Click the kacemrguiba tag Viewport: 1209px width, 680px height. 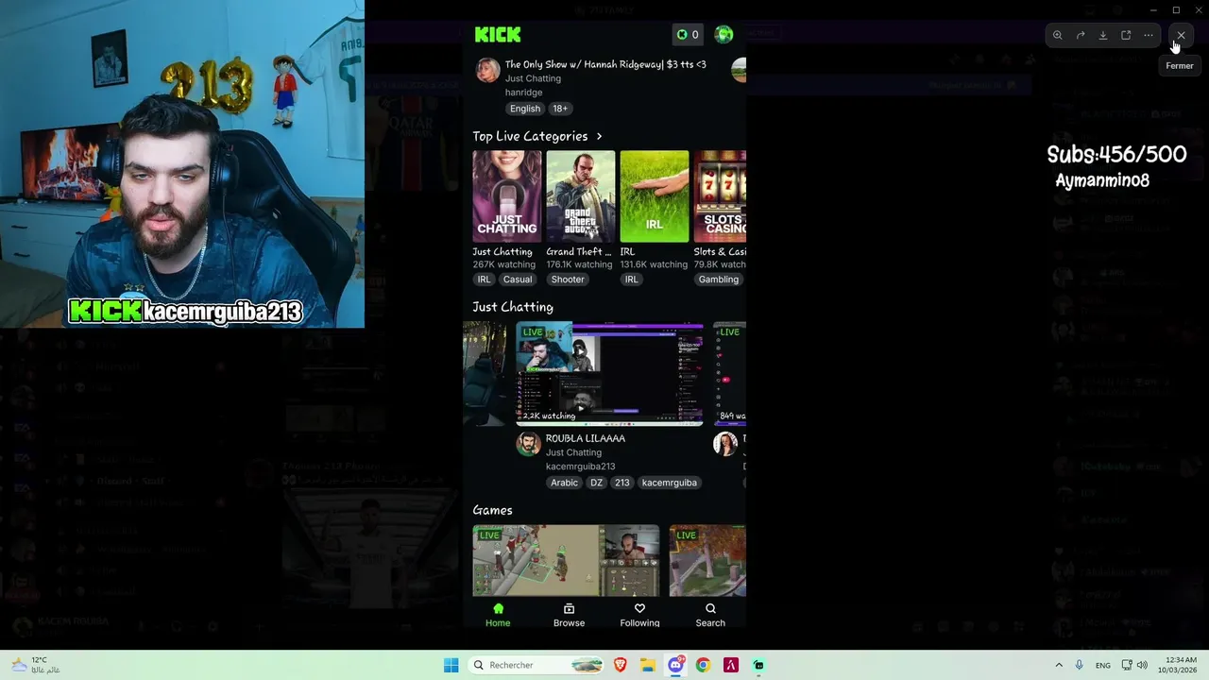coord(670,483)
